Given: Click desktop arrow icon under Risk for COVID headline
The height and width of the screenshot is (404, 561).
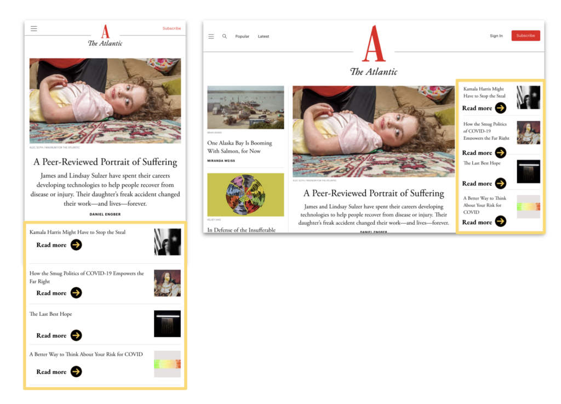Looking at the screenshot, I should pyautogui.click(x=501, y=221).
